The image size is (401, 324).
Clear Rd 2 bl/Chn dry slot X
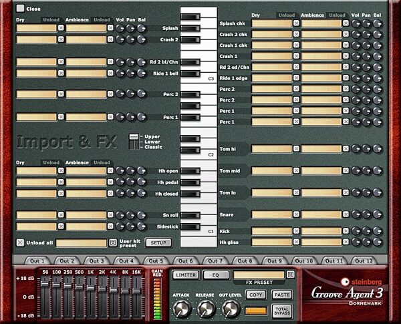tap(61, 61)
